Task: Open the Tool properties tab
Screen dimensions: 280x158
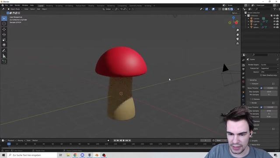Action: pos(243,60)
